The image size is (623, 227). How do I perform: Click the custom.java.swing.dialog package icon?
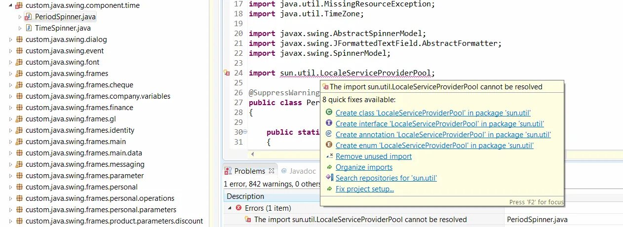coord(19,39)
